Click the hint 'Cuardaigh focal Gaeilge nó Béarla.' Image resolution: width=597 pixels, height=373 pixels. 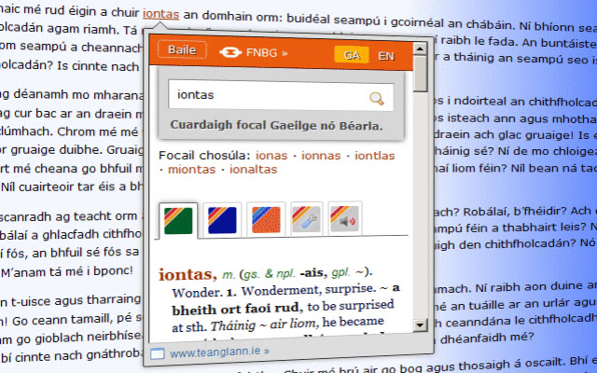[276, 125]
